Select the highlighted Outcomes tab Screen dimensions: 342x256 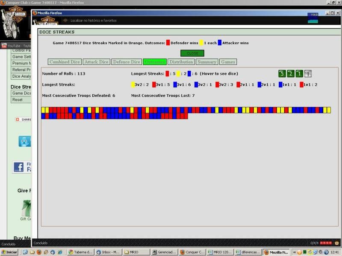155,62
